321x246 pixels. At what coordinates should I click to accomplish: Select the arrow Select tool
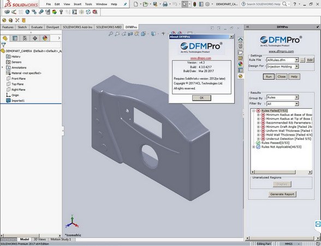coord(185,4)
